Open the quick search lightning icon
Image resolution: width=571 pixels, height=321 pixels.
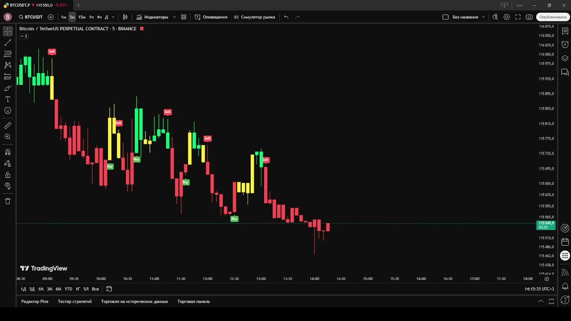point(495,17)
